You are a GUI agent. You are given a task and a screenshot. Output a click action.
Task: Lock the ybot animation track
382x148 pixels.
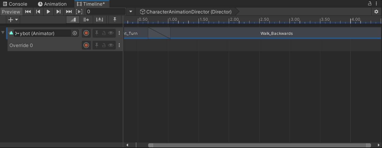[x=104, y=33]
